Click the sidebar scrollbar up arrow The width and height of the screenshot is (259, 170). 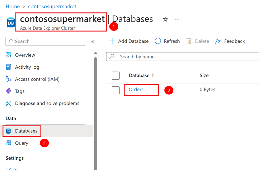point(95,53)
